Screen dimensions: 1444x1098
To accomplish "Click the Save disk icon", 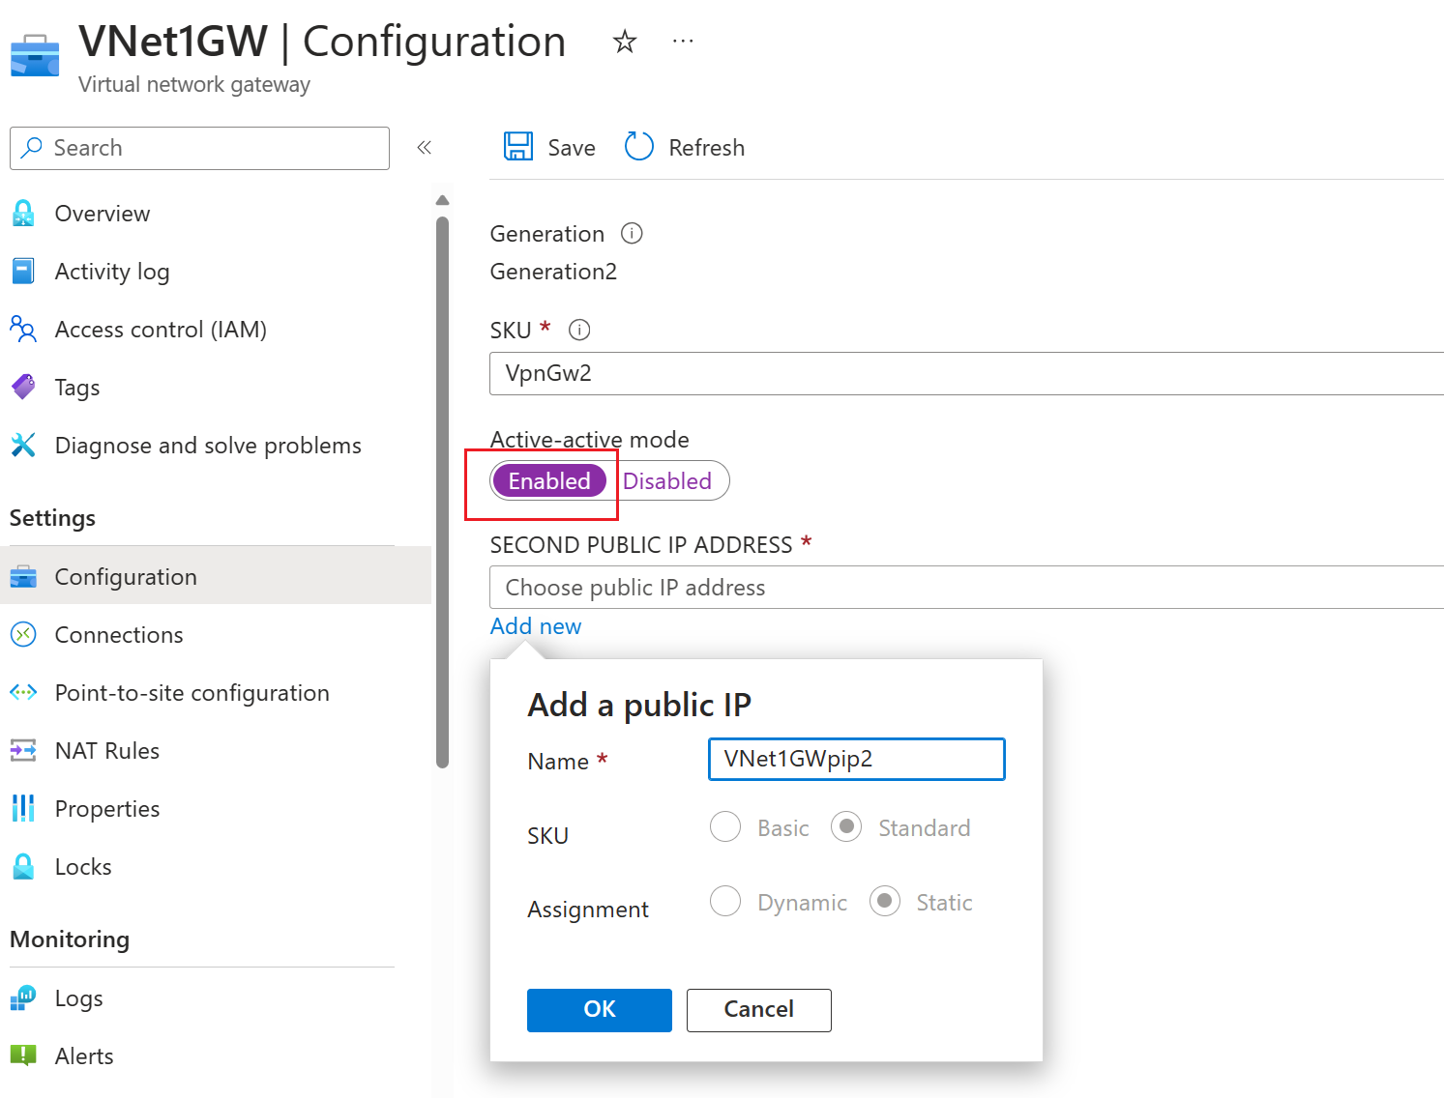I will pyautogui.click(x=518, y=147).
